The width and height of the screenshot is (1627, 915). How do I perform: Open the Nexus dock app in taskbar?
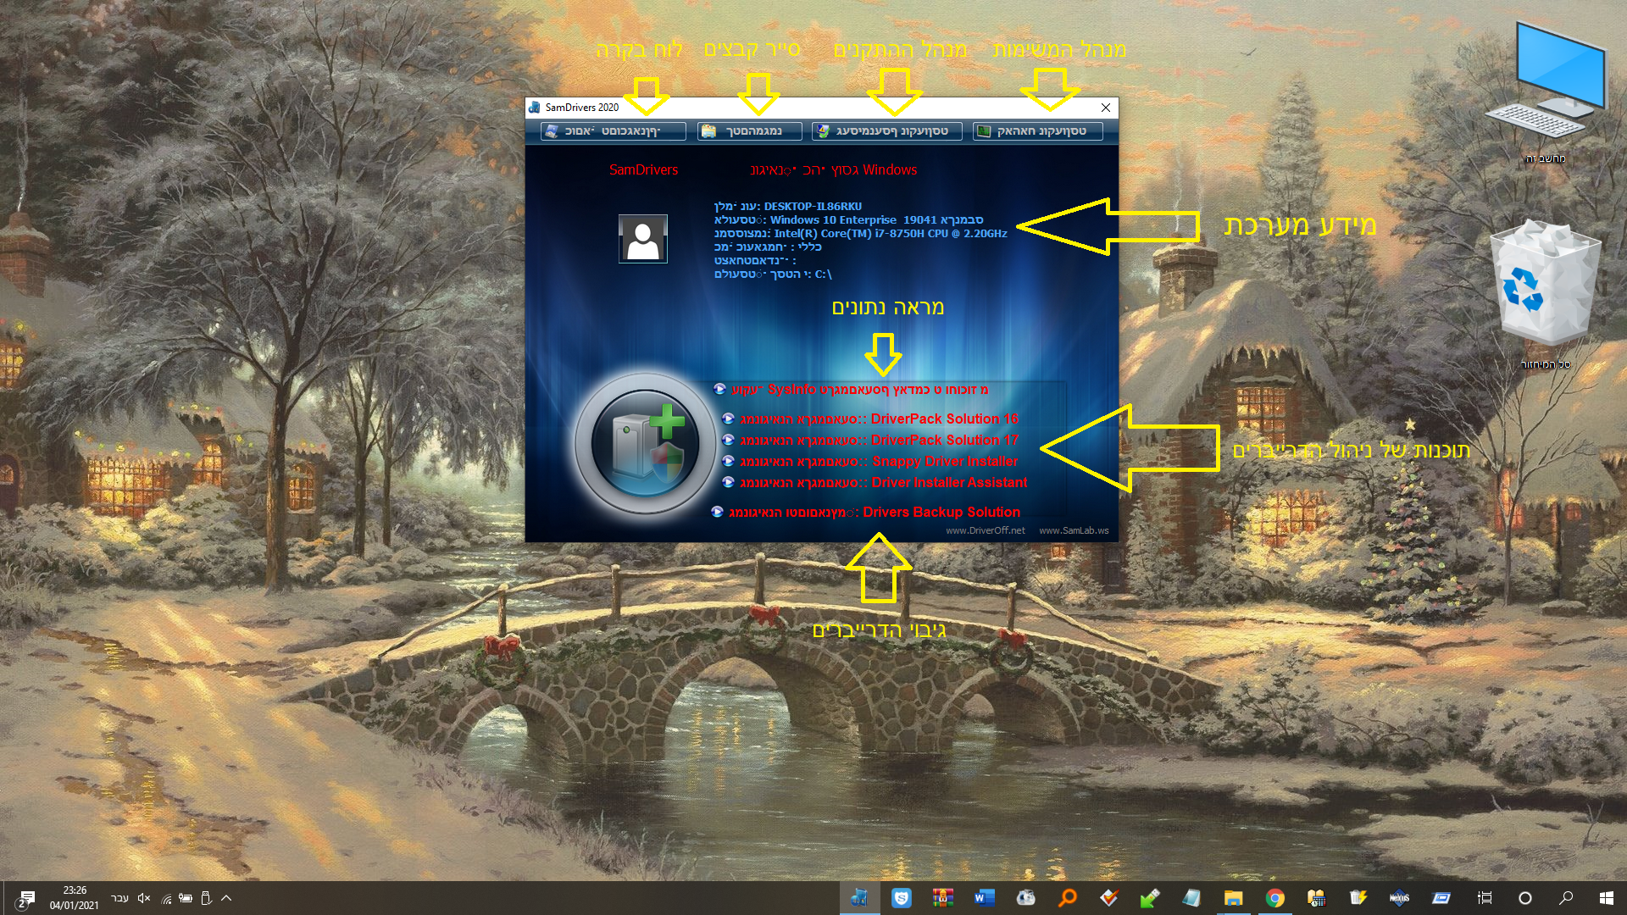[x=1400, y=898]
